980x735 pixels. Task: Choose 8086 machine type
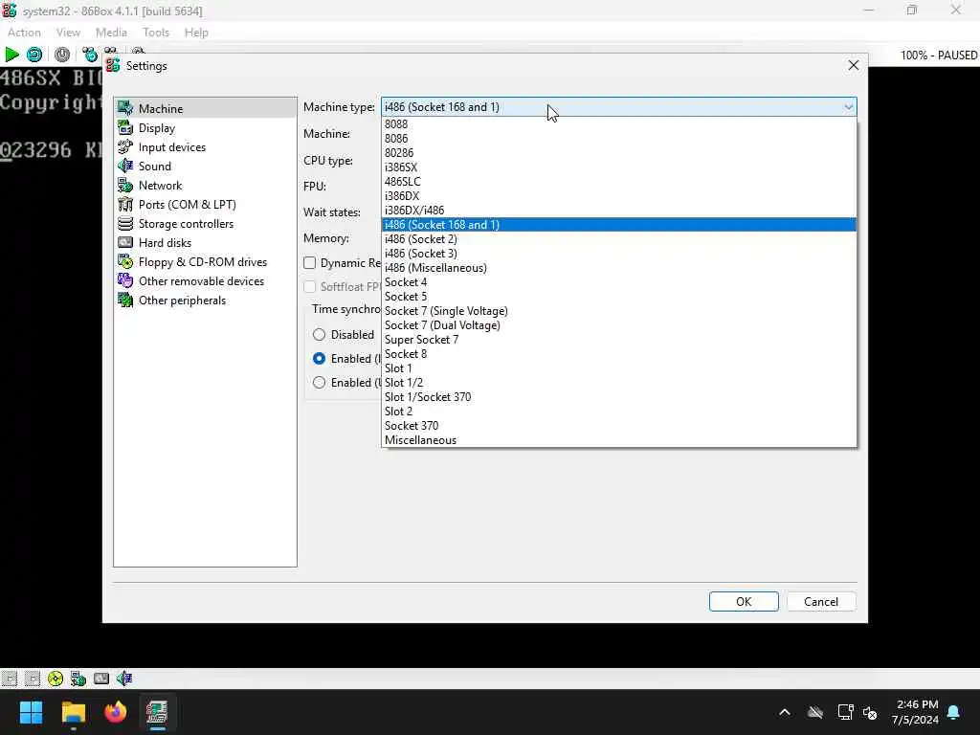tap(619, 138)
